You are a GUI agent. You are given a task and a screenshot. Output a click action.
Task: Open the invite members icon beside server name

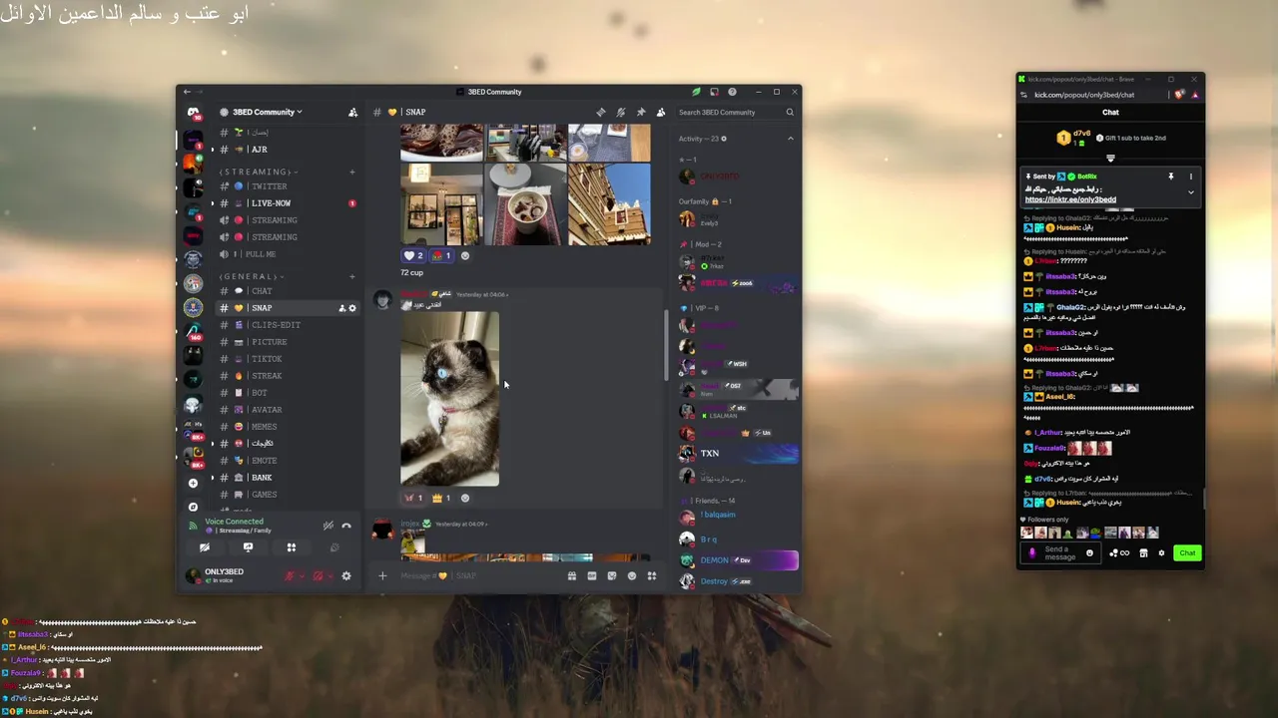point(352,112)
